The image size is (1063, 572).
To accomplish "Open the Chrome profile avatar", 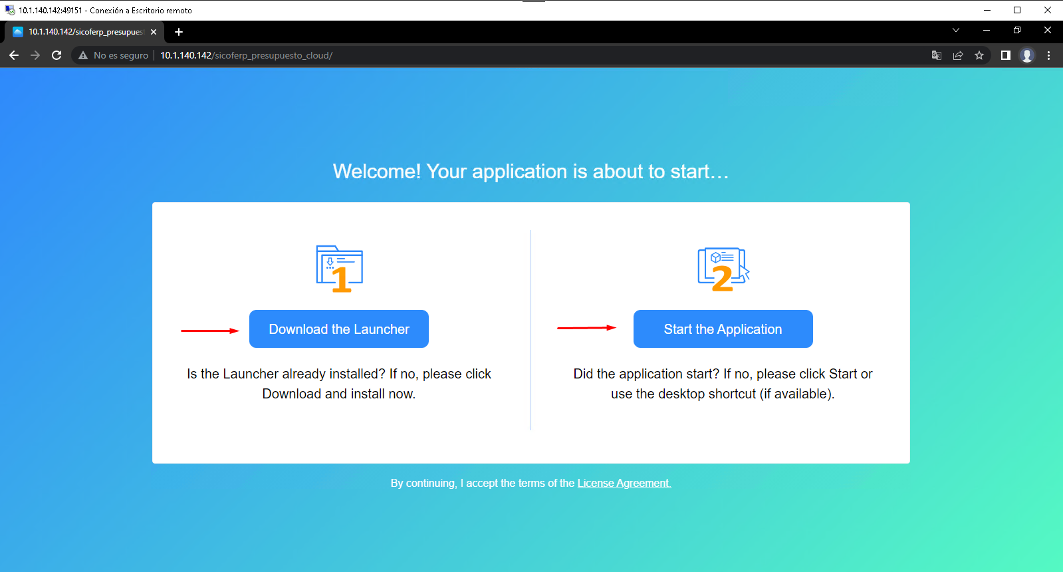I will [1027, 55].
